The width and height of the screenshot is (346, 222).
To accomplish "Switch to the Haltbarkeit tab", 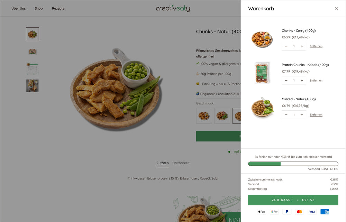I will click(x=181, y=163).
